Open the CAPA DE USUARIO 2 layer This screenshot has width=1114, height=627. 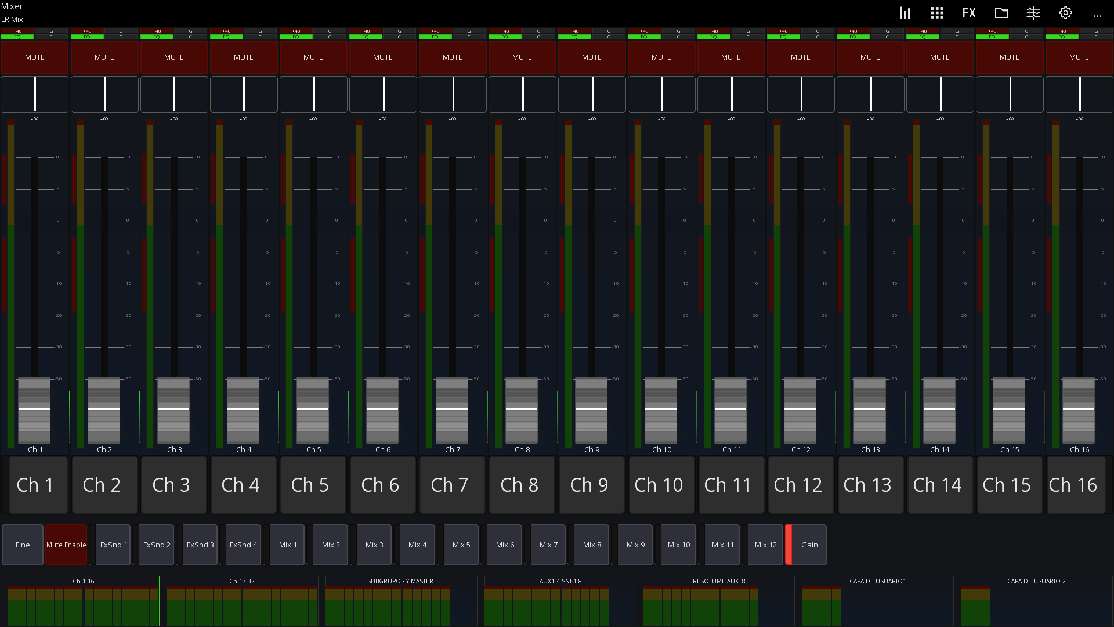click(x=1036, y=601)
